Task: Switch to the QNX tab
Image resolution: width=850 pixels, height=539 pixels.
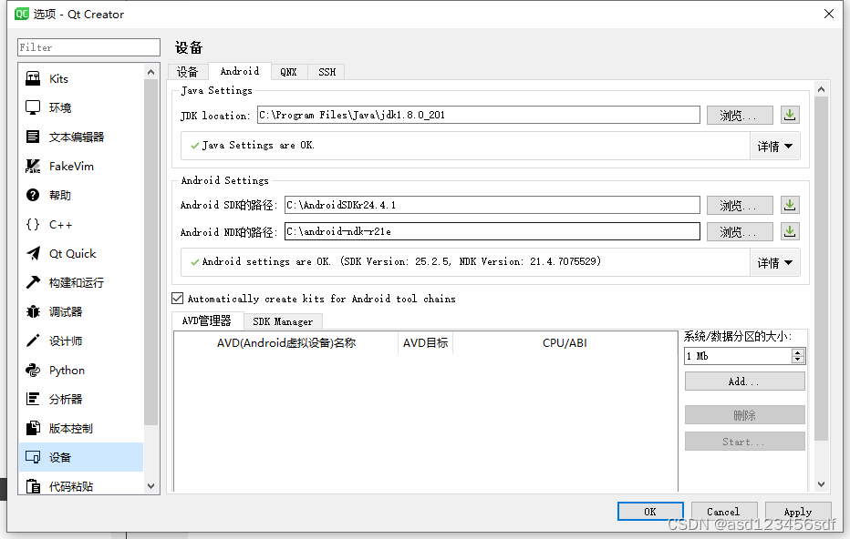Action: [x=289, y=72]
